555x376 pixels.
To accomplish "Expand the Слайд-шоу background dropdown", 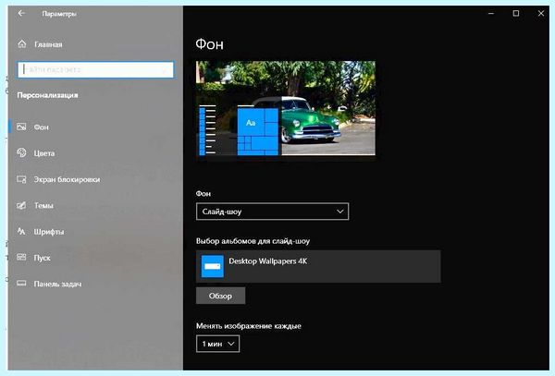I will [272, 212].
